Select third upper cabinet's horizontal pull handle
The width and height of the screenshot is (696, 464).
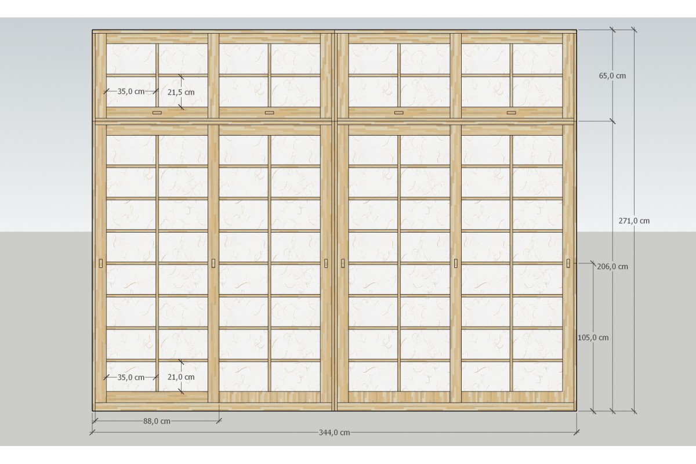pyautogui.click(x=399, y=113)
